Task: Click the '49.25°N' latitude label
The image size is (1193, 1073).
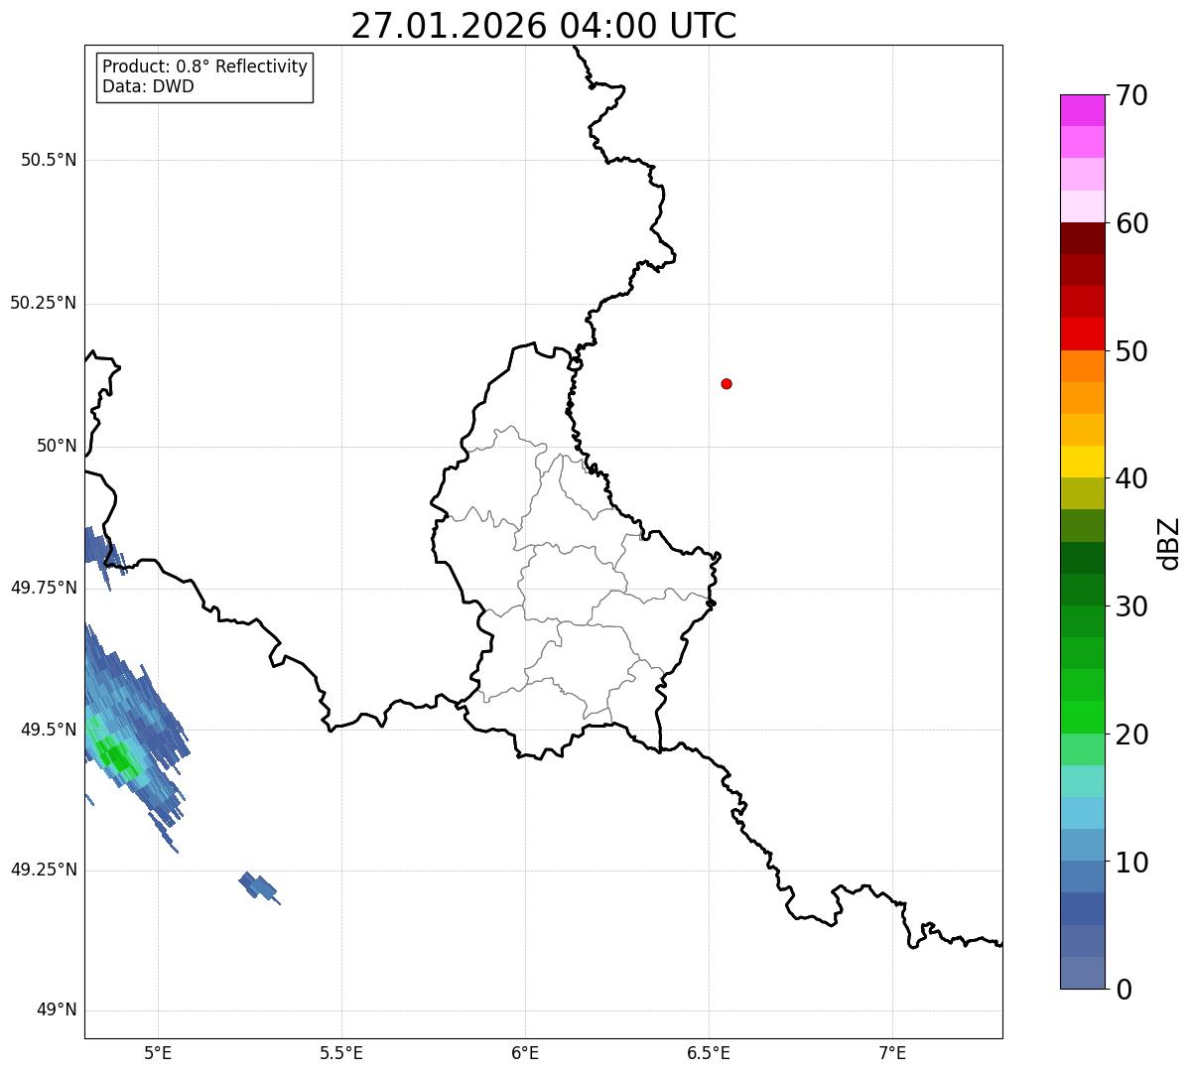Action: tap(44, 870)
